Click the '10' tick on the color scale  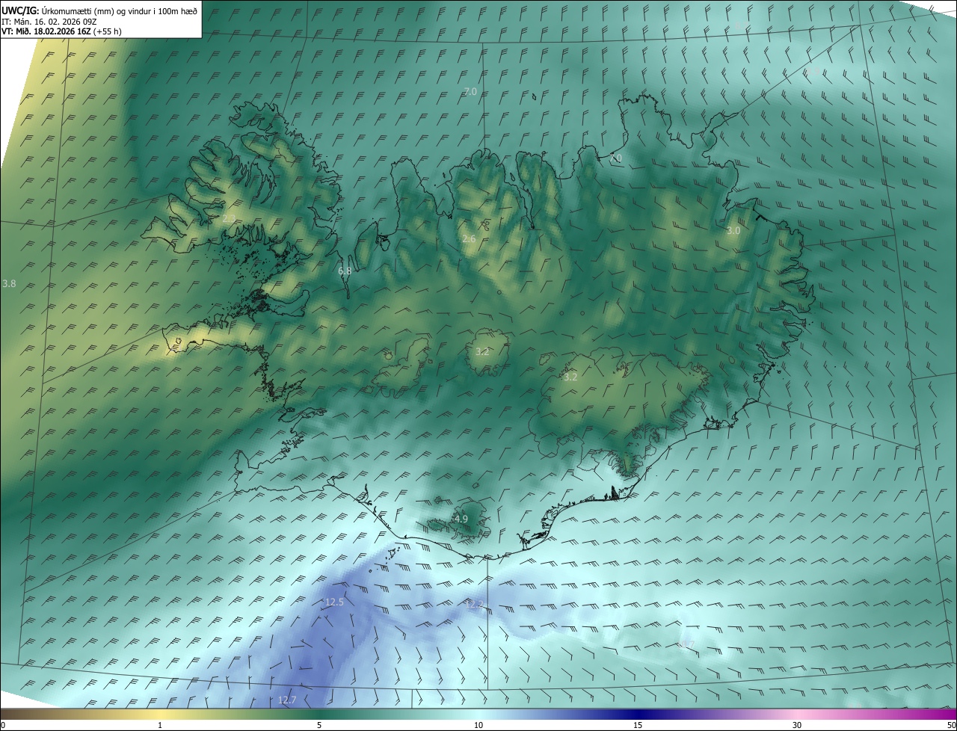478,725
